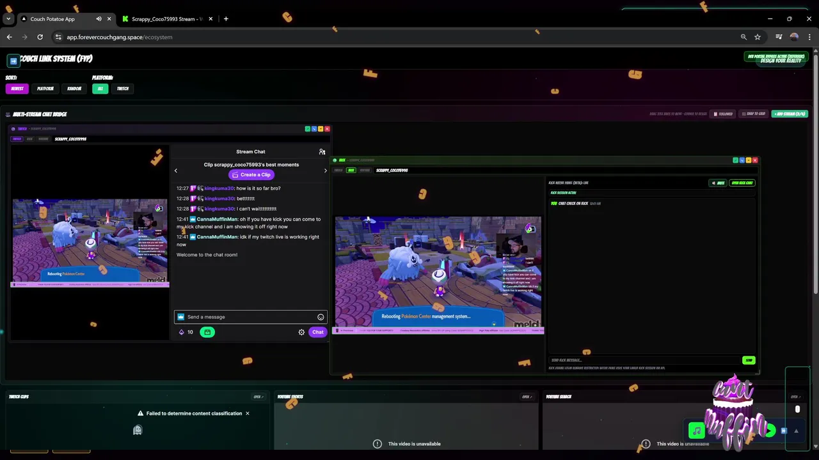The height and width of the screenshot is (460, 819).
Task: Click the blue arrow sidebar toggle icon
Action: pos(13,61)
